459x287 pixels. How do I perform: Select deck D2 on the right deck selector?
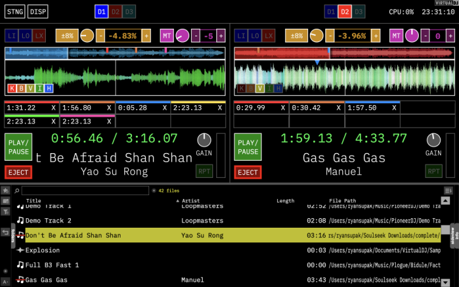tap(345, 11)
